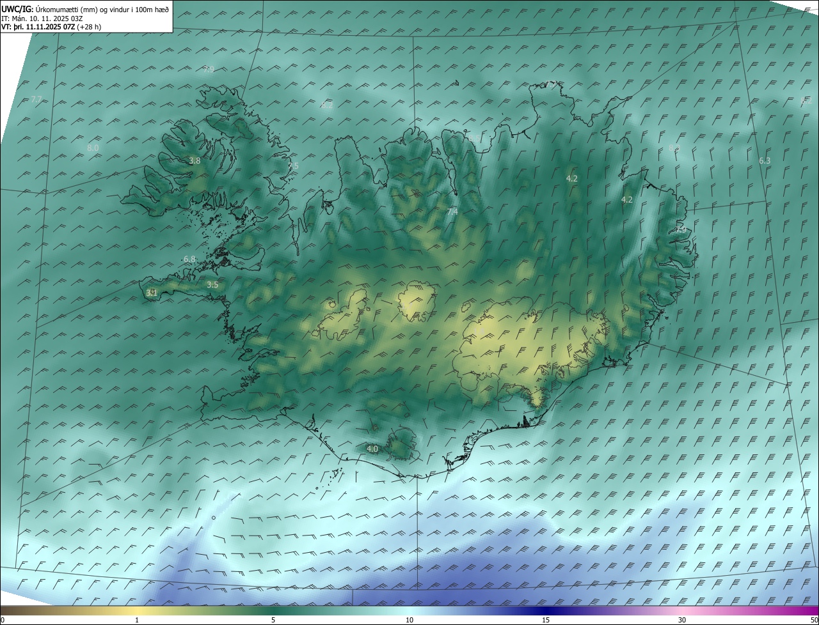Screen dimensions: 819x625
Task: Click the 3.8 value label on the Westfjords
Action: click(195, 161)
